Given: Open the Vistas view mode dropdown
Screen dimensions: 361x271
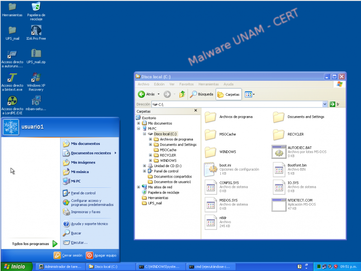Looking at the screenshot, I should click(x=250, y=94).
